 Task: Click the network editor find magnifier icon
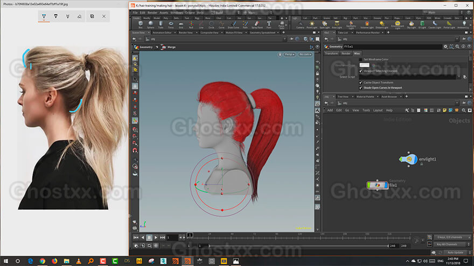[x=464, y=110]
